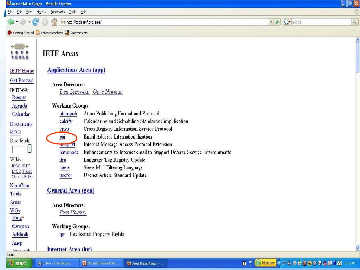Viewport: 360px width, 270px height.
Task: Click the Getting Started bookmark
Action: pyautogui.click(x=21, y=33)
